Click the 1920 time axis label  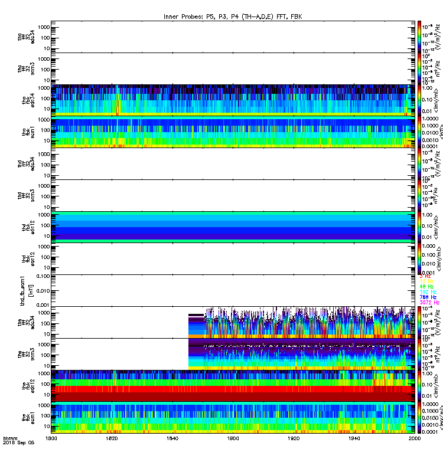[294, 438]
